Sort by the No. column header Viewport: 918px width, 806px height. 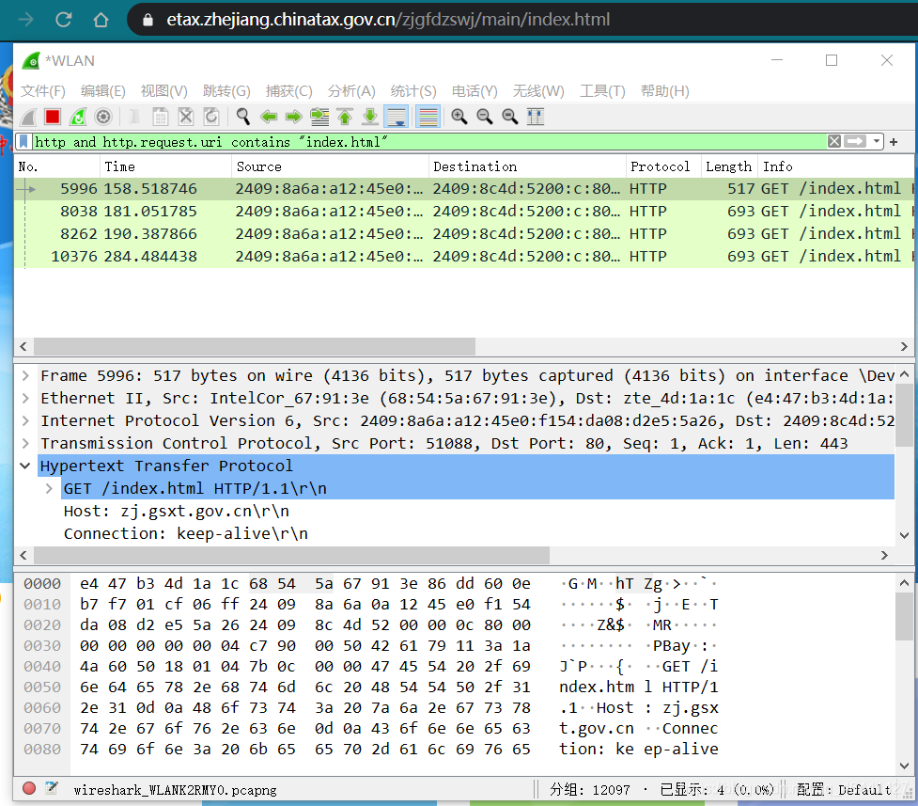coord(56,167)
